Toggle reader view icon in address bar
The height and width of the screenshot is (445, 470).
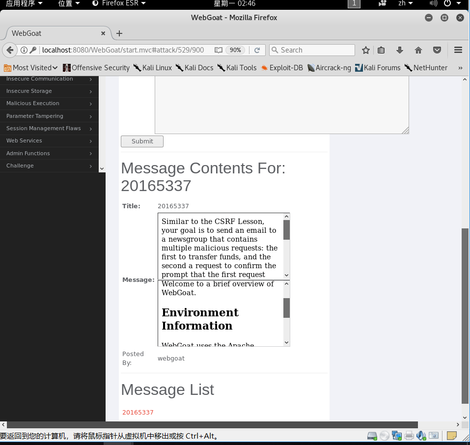point(219,50)
